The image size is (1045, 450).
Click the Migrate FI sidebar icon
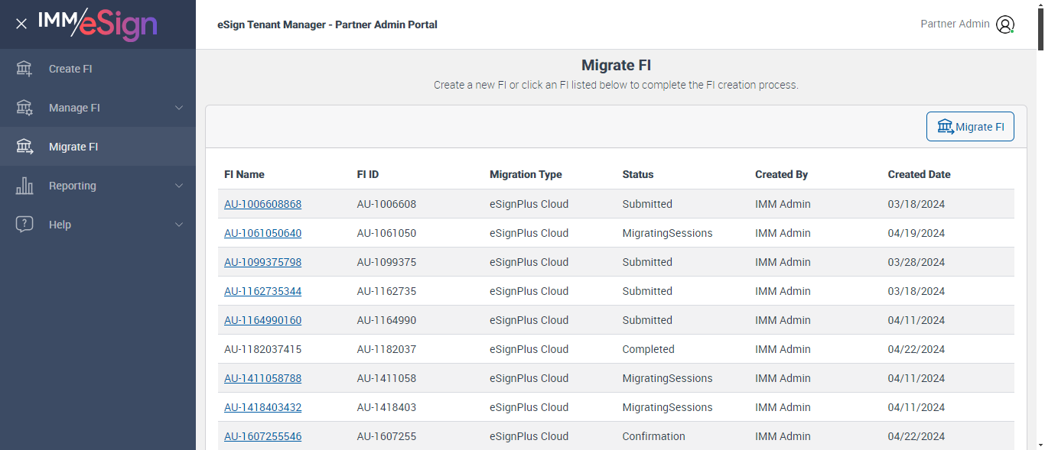coord(24,147)
